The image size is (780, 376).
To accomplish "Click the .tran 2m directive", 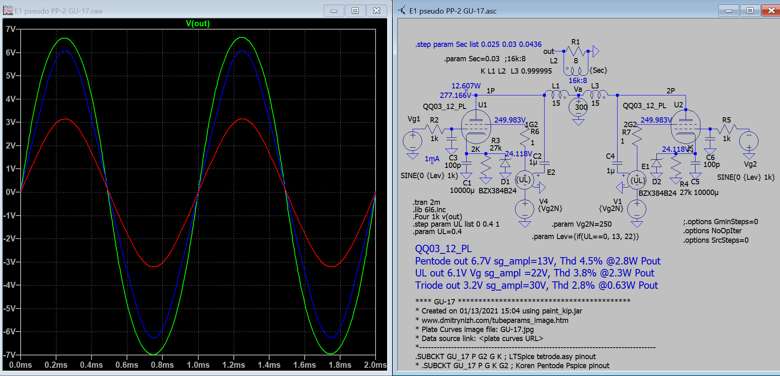I will (426, 202).
